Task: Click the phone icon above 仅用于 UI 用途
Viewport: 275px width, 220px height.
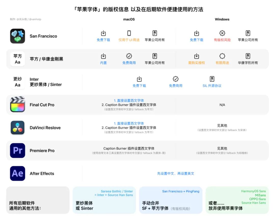Action: click(129, 33)
